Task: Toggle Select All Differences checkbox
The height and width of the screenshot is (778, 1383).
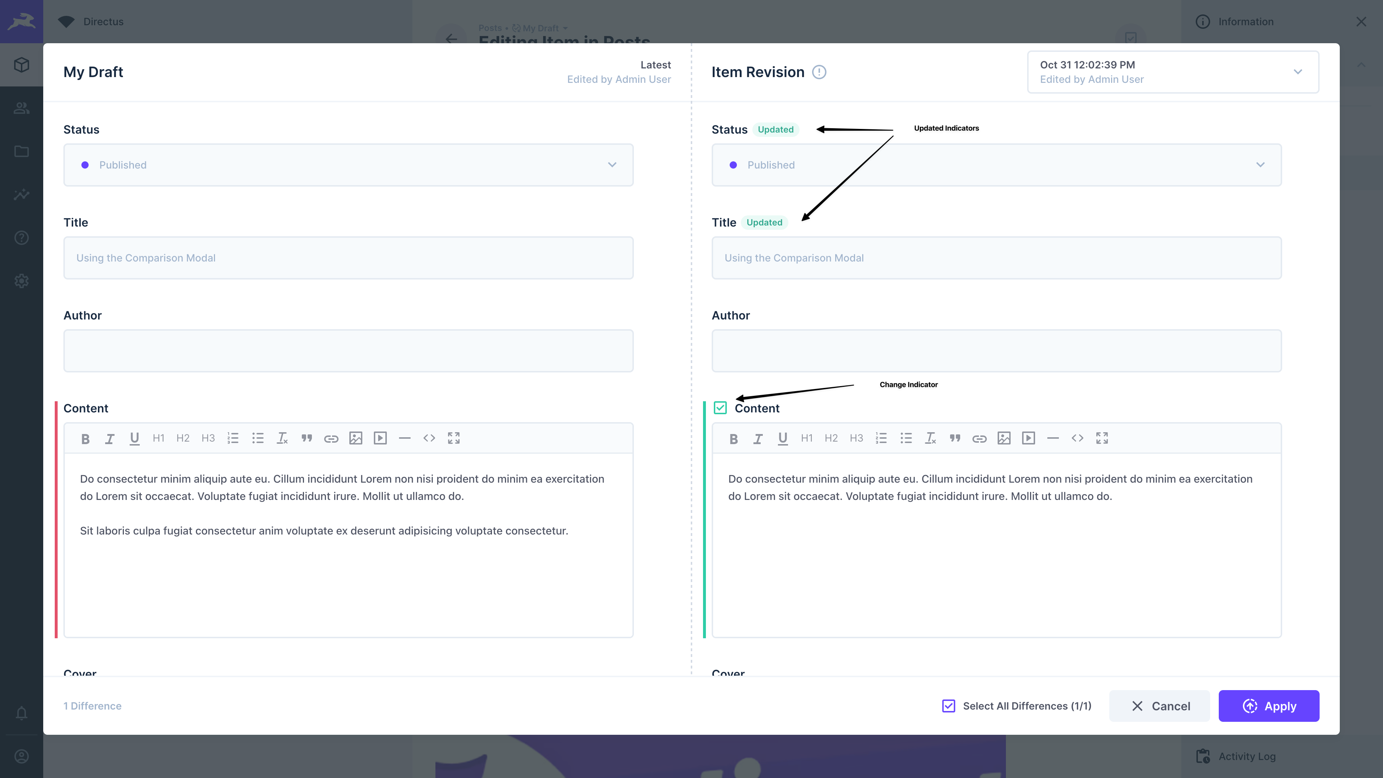Action: tap(949, 706)
